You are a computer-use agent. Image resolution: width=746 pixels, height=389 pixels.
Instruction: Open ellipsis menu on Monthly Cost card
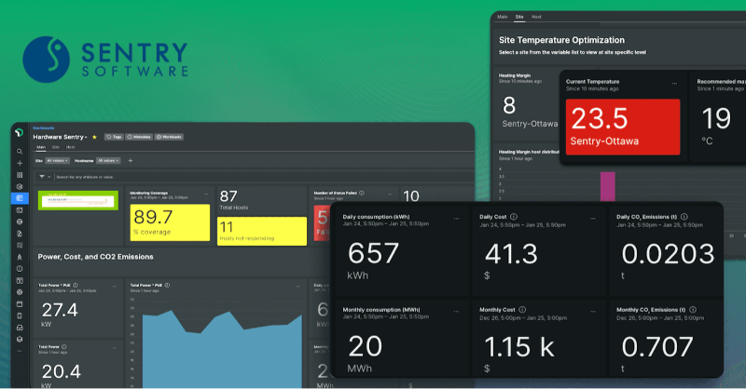593,312
